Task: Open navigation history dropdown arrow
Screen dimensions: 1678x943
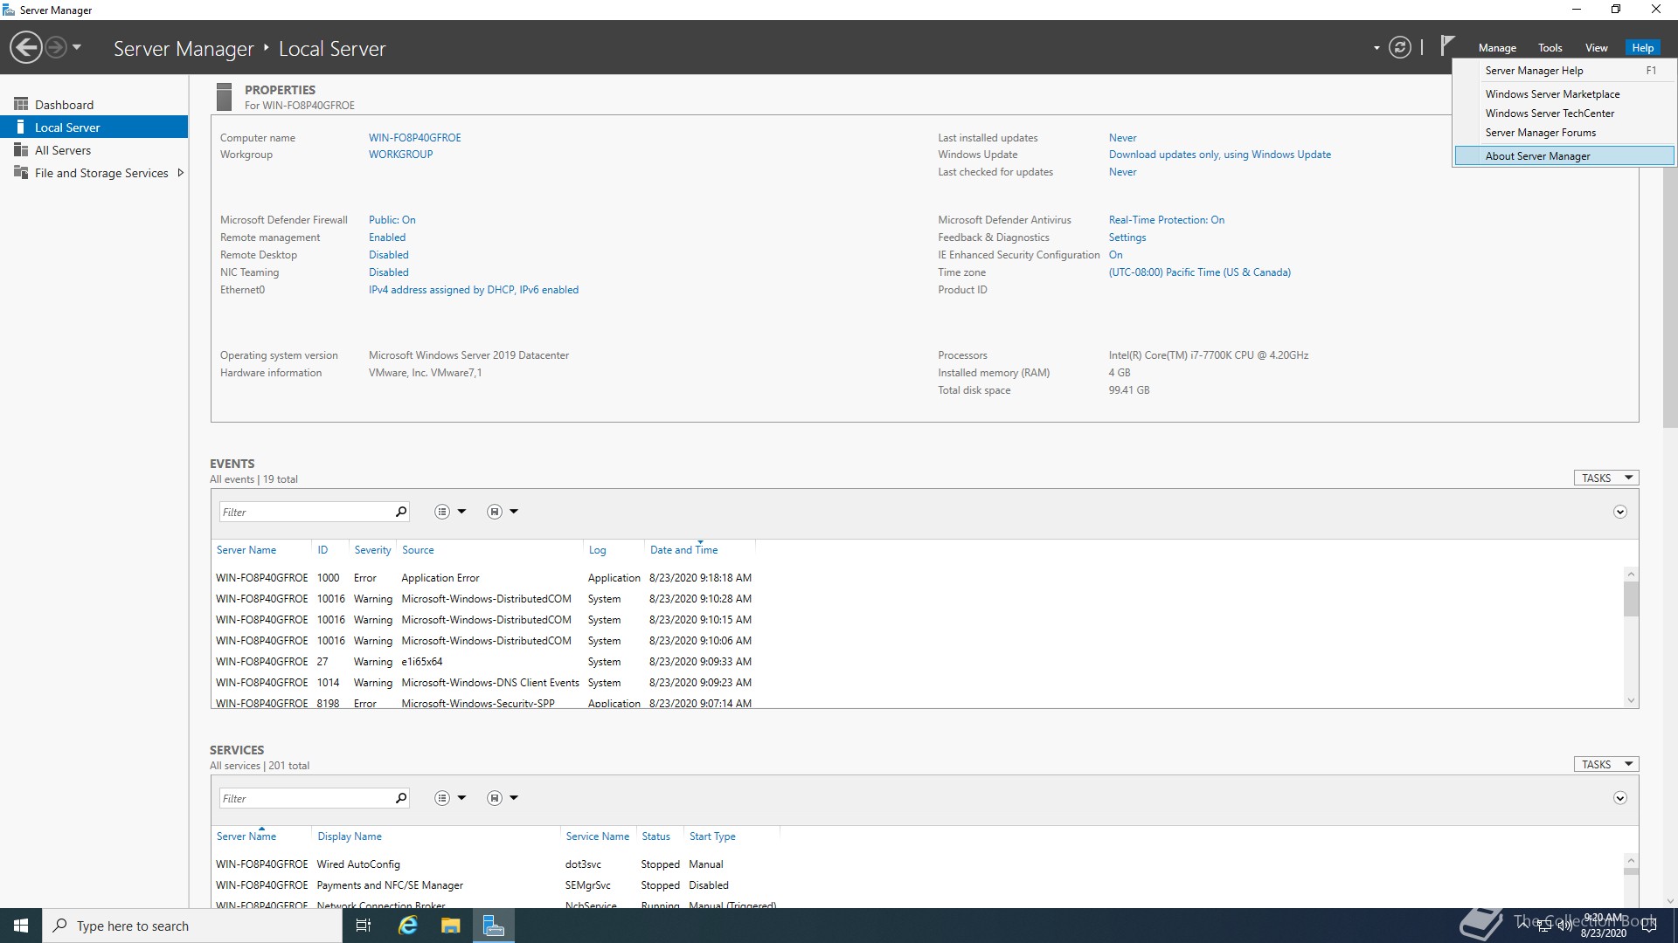Action: point(77,47)
